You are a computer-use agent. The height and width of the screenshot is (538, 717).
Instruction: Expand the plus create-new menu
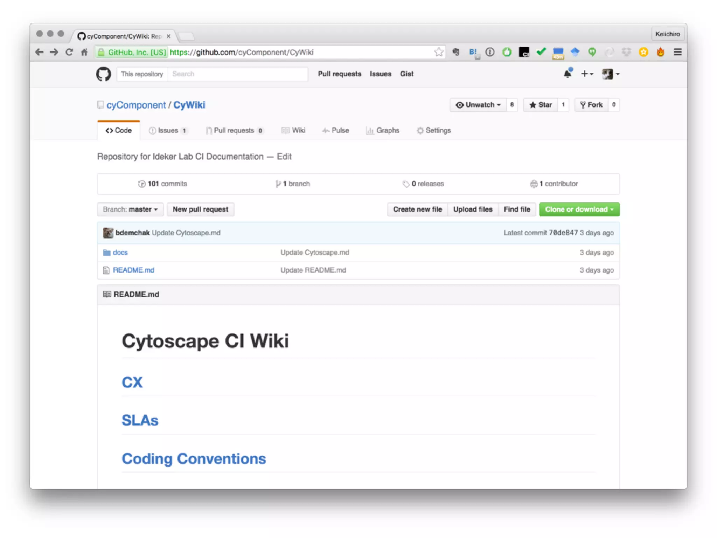[x=587, y=74]
